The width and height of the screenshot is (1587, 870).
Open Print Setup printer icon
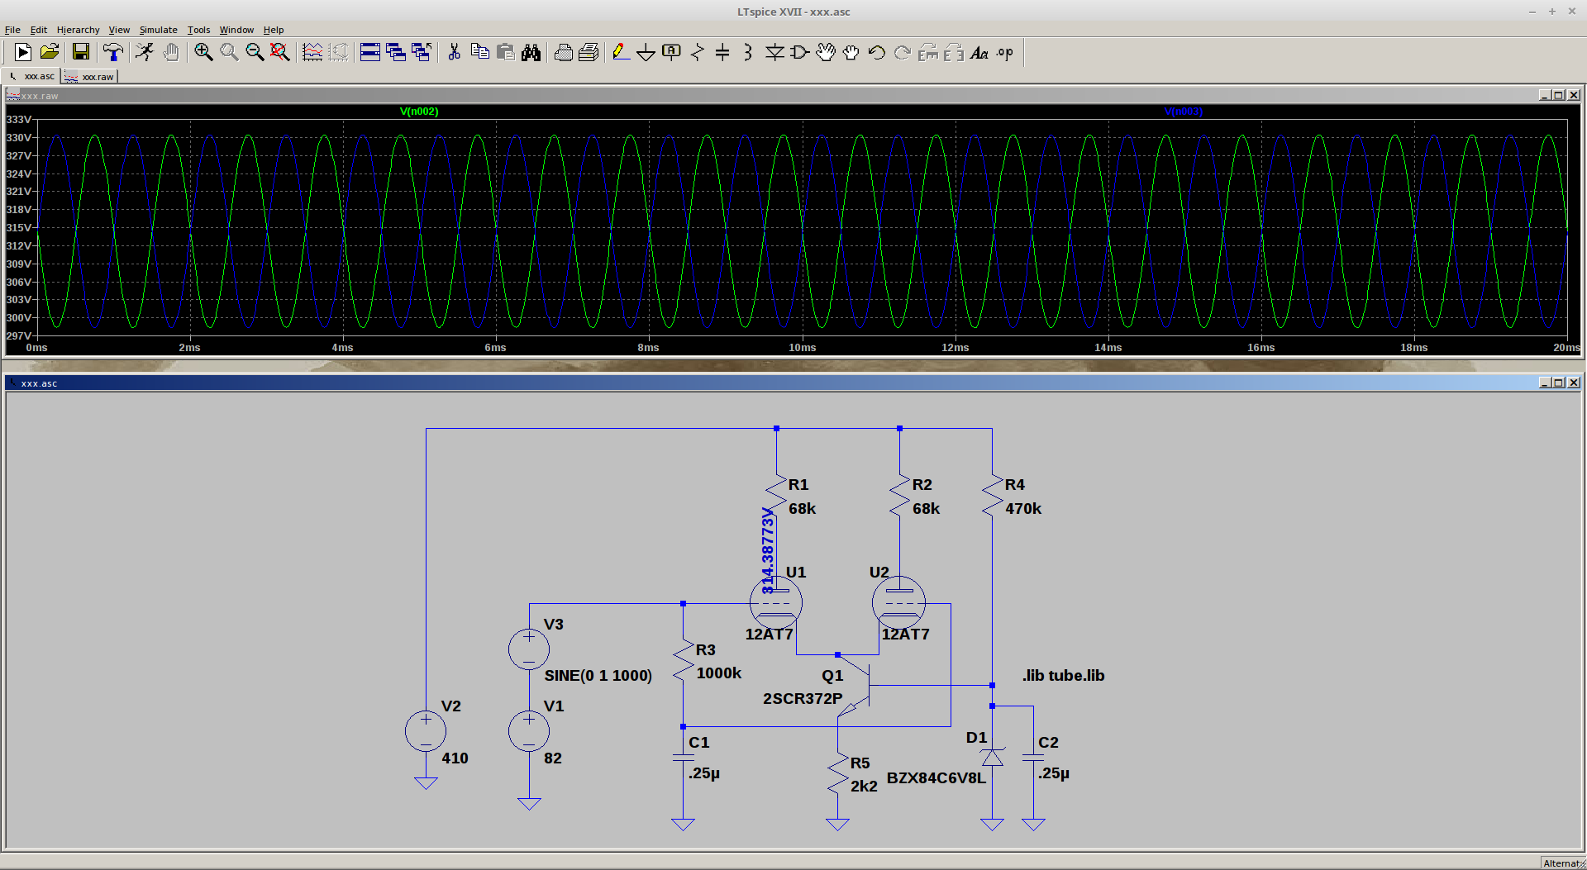[589, 52]
